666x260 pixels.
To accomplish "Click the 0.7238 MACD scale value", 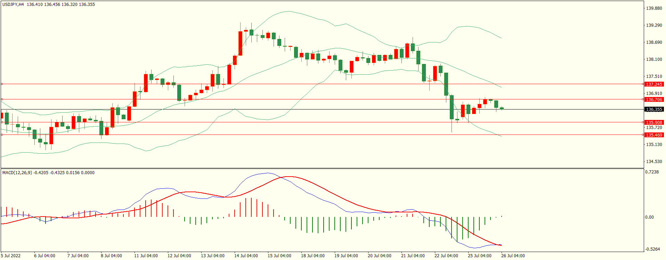I will 652,172.
